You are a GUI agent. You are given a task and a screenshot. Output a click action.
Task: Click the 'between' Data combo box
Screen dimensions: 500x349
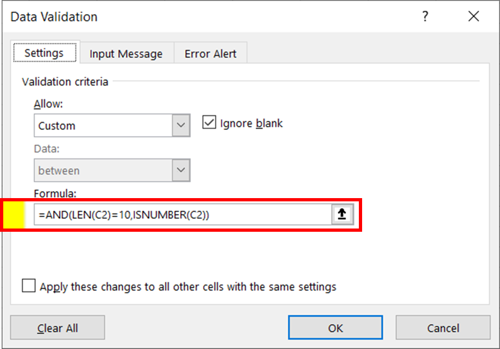(103, 170)
